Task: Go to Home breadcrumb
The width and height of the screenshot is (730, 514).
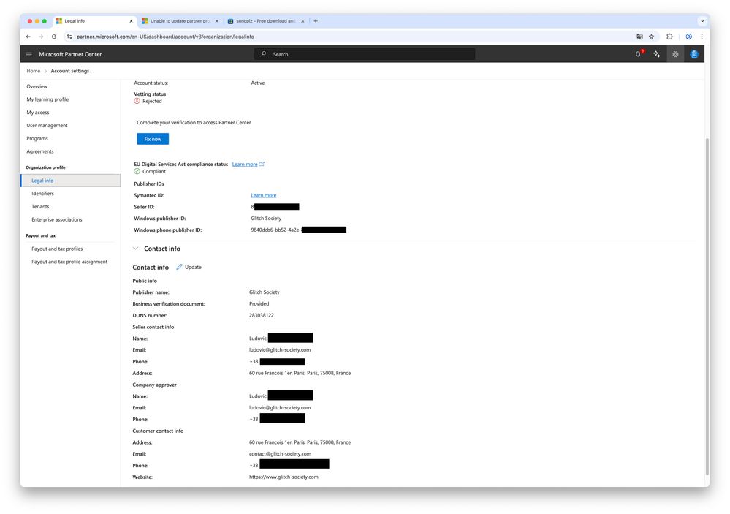Action: point(33,71)
